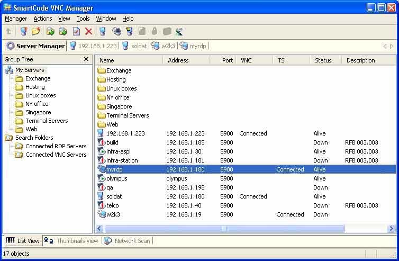Click the up-level arrow toolbar icon

point(8,31)
